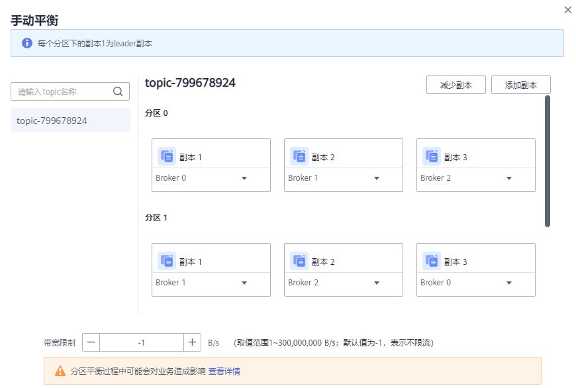Open Broker 2 dropdown for 副本 2 of 分区 1
Viewport: 576px width, 388px height.
377,282
